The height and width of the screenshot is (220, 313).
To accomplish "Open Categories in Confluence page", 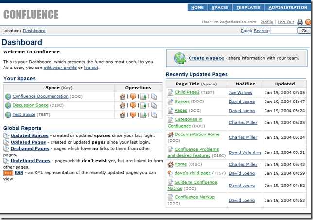I will 185,123.
